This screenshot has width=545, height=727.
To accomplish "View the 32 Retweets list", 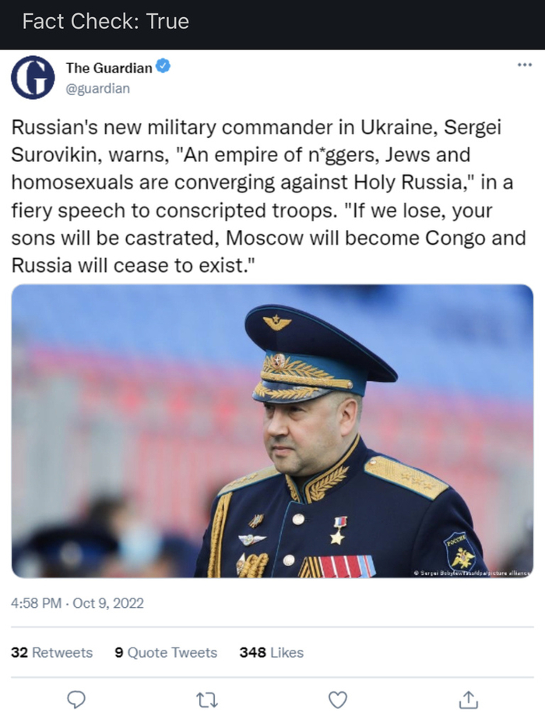I will point(51,652).
